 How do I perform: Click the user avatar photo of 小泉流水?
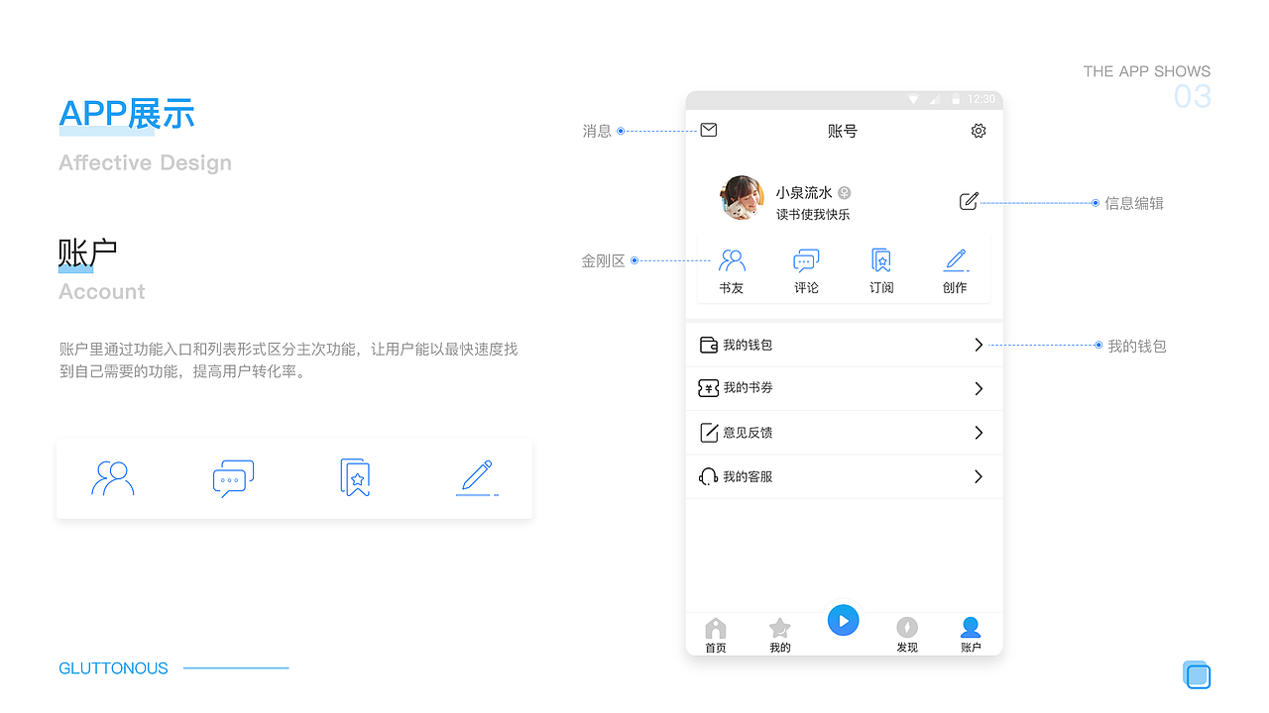[x=741, y=198]
